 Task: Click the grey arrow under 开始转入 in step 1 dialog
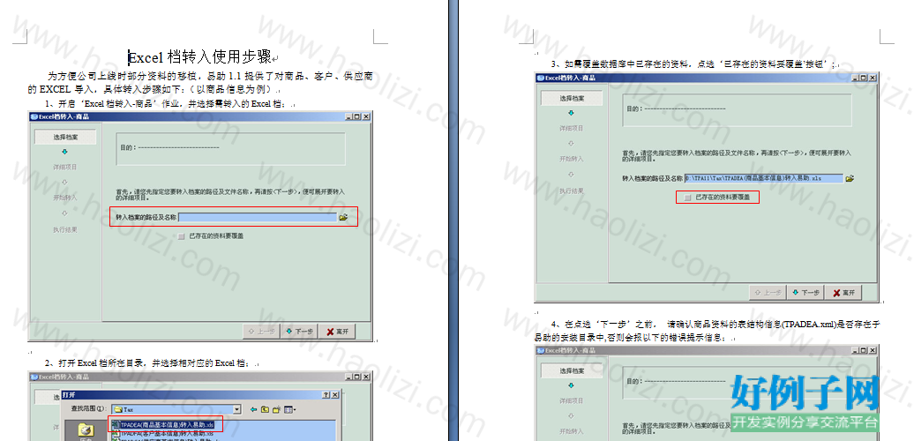64,213
